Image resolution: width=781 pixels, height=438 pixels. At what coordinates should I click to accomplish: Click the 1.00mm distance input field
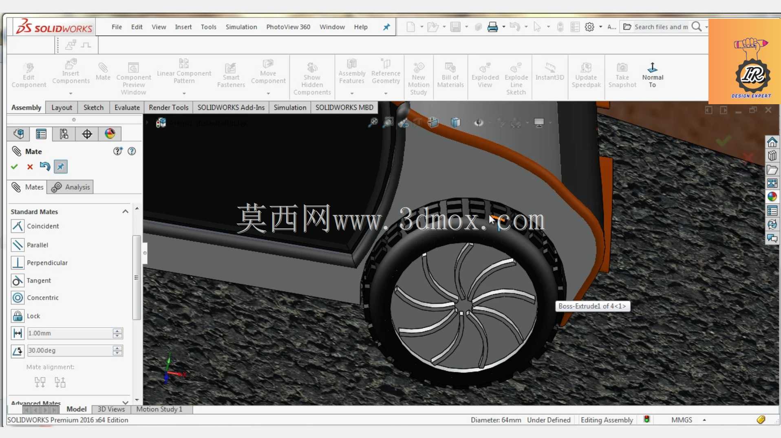(x=70, y=333)
